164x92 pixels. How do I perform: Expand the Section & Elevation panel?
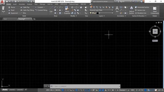pos(139,16)
